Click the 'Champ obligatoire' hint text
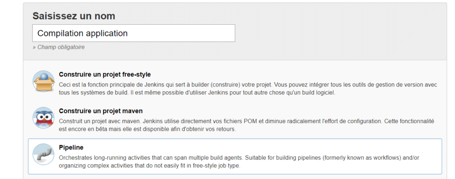This screenshot has height=179, width=455. click(x=59, y=47)
